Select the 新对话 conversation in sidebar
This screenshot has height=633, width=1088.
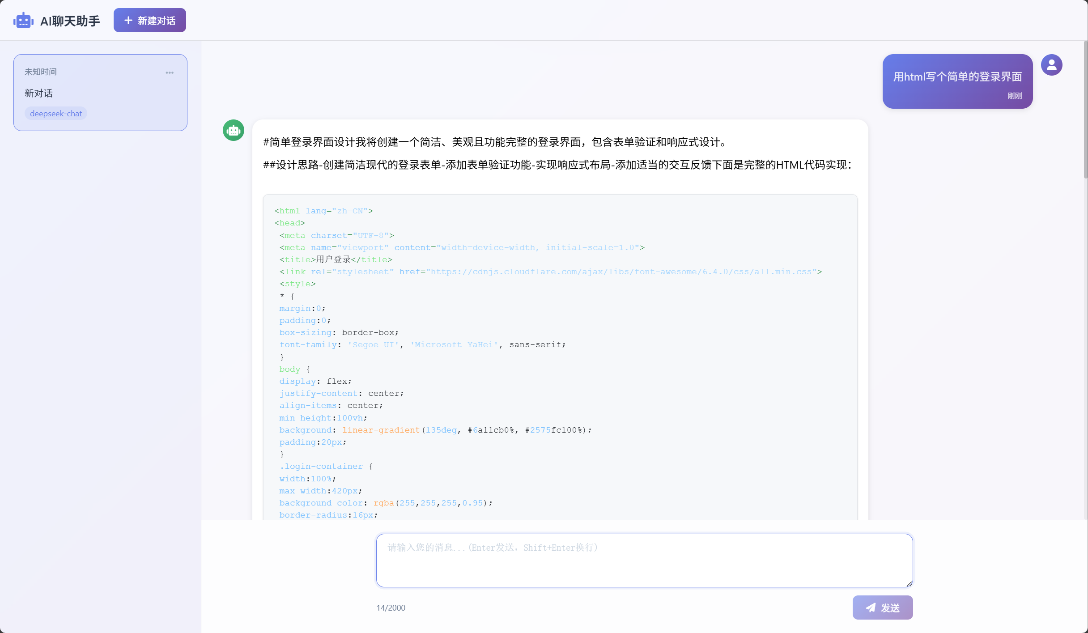point(39,93)
